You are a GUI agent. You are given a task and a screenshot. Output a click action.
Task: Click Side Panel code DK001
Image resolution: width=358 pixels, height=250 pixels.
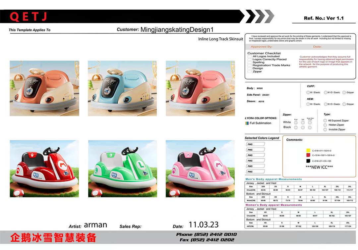pos(266,95)
